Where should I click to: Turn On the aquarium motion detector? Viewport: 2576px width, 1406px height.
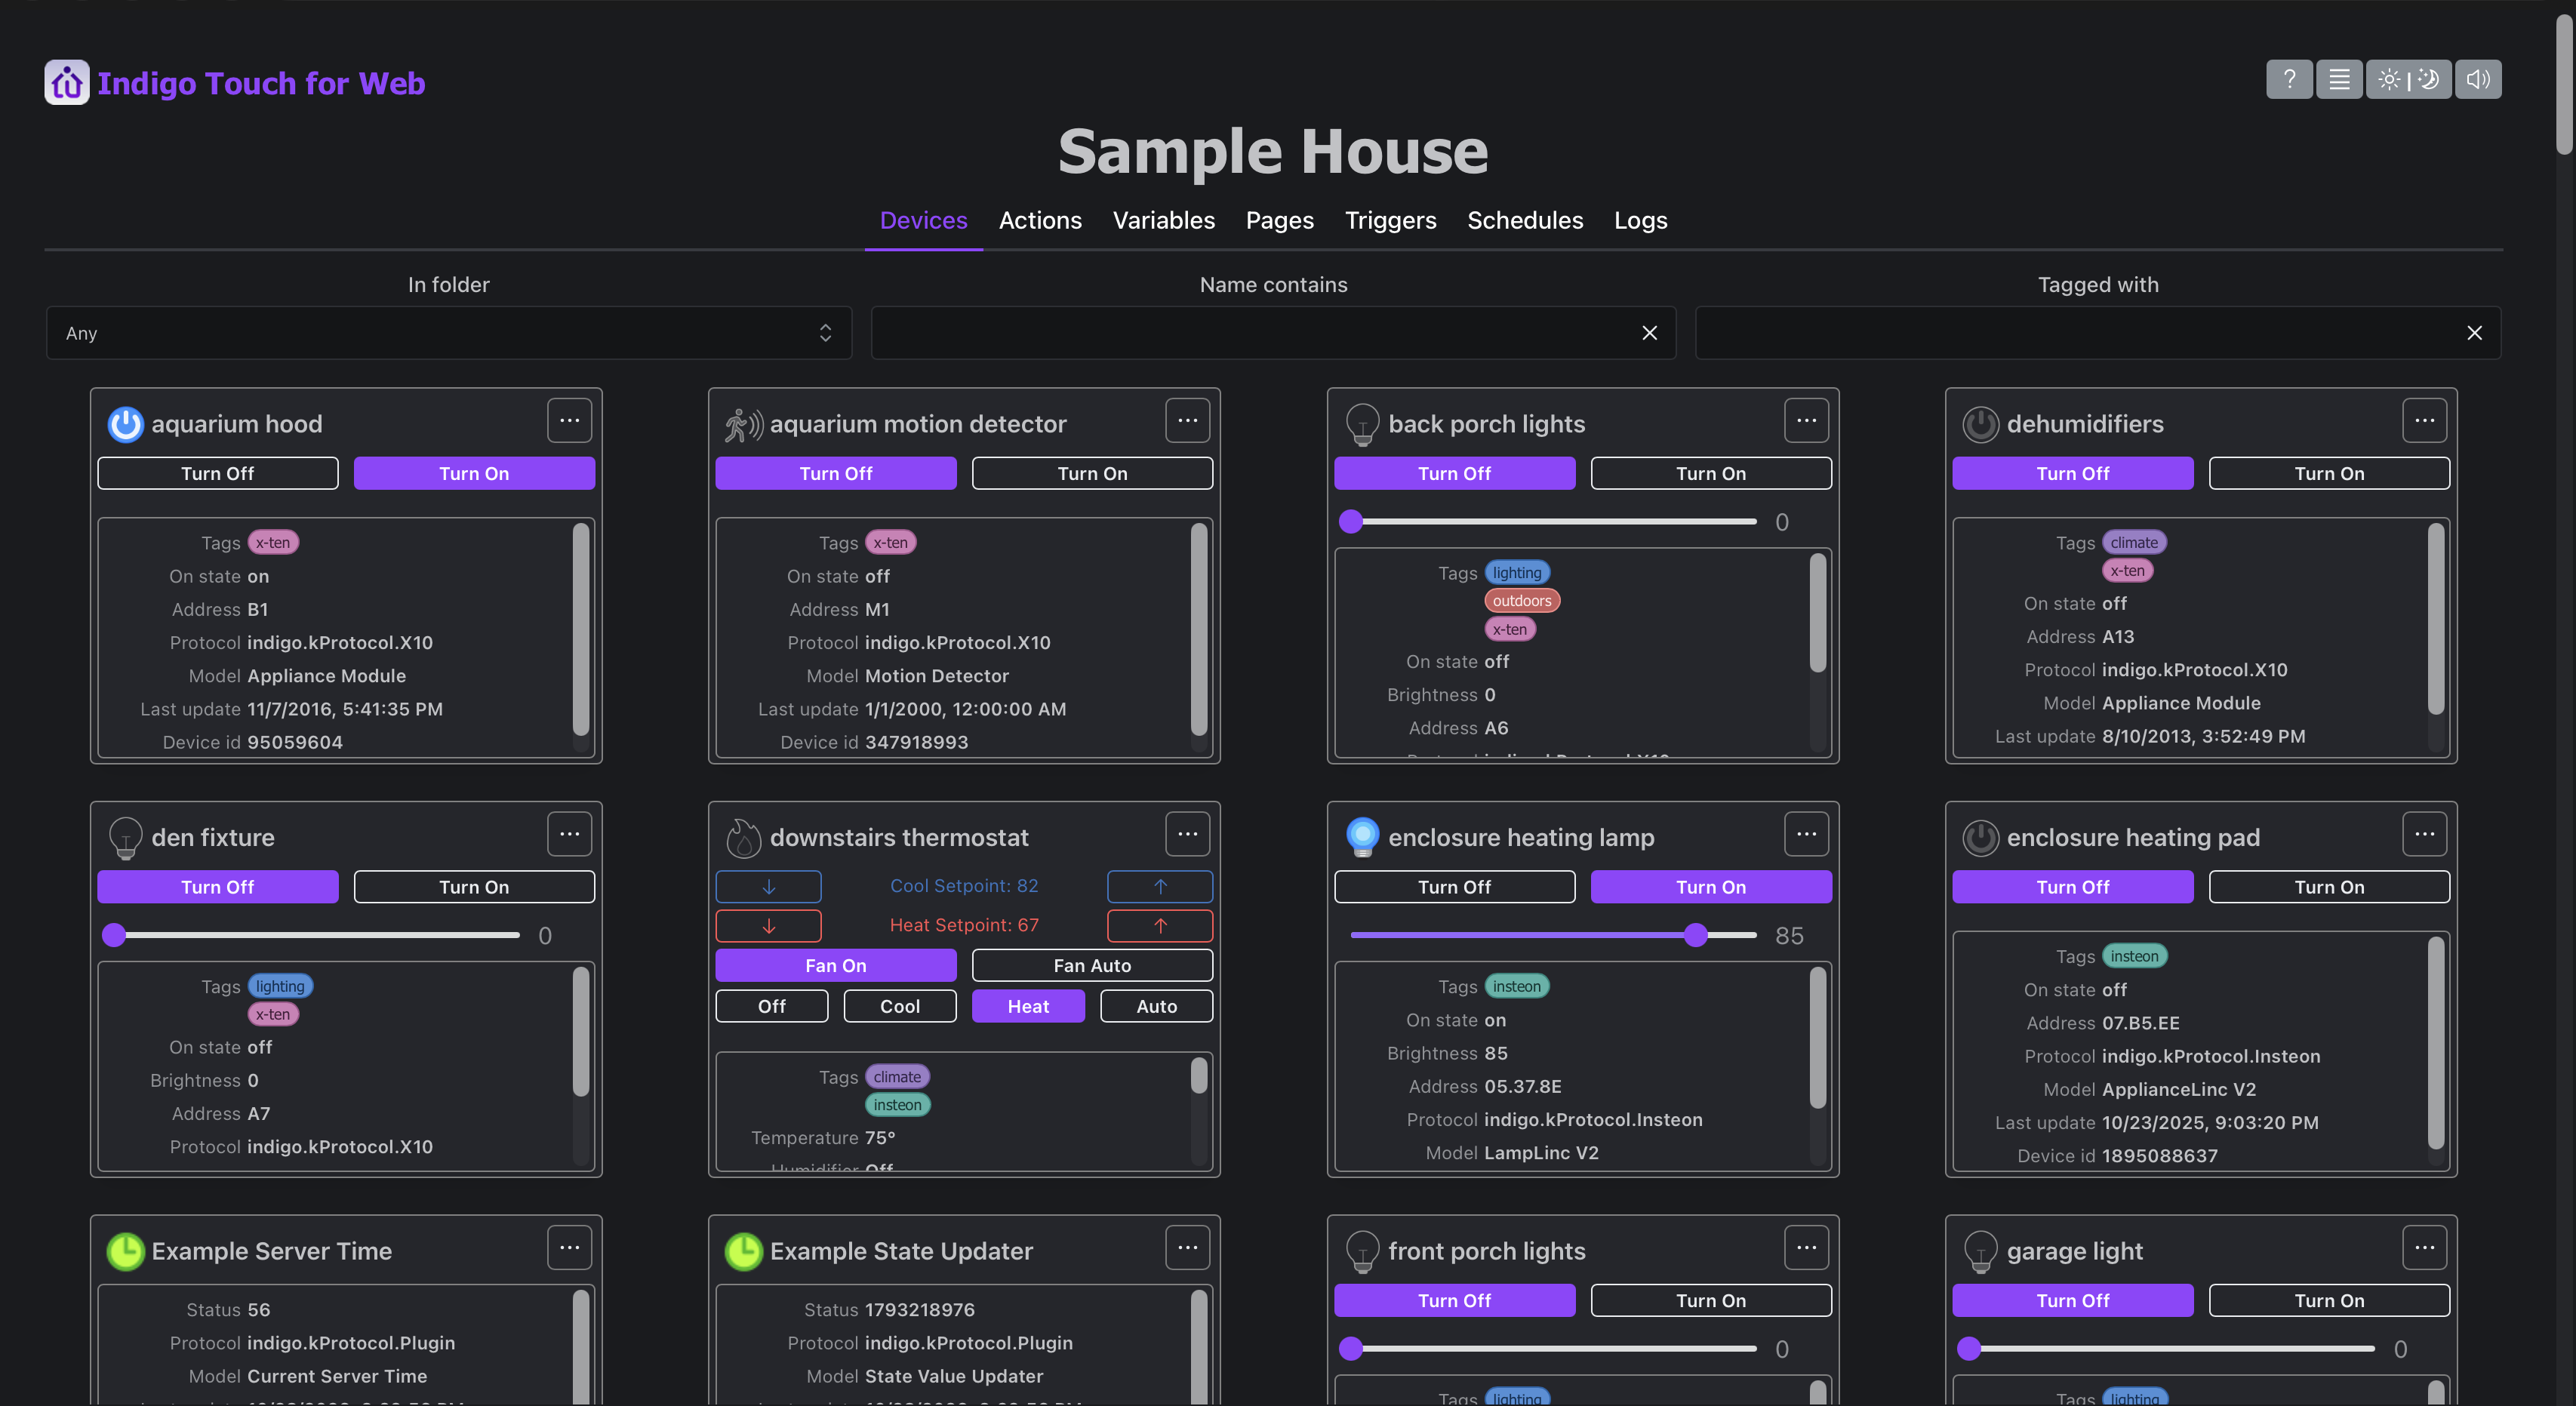point(1092,473)
